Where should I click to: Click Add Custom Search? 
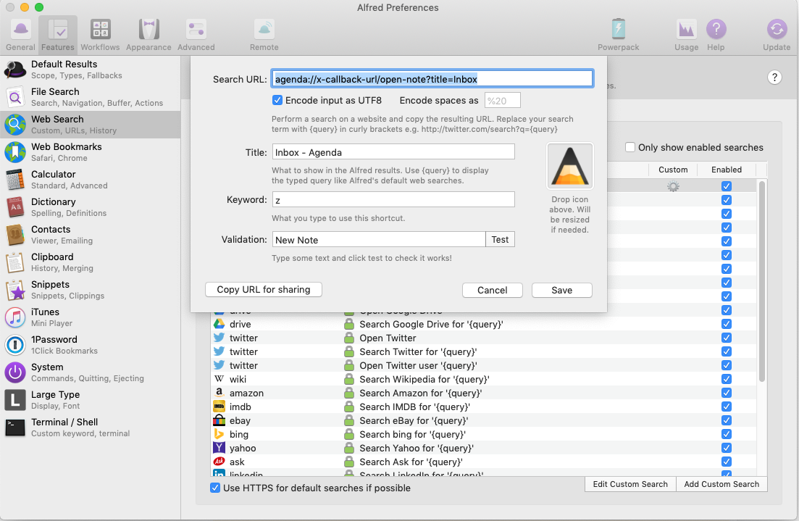pos(721,484)
